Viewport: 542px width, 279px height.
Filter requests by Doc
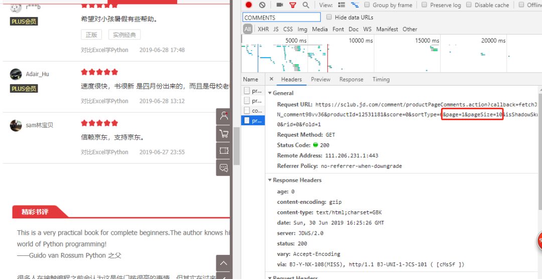(353, 30)
